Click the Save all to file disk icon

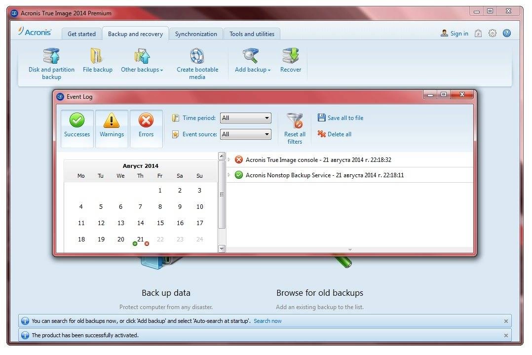[321, 118]
